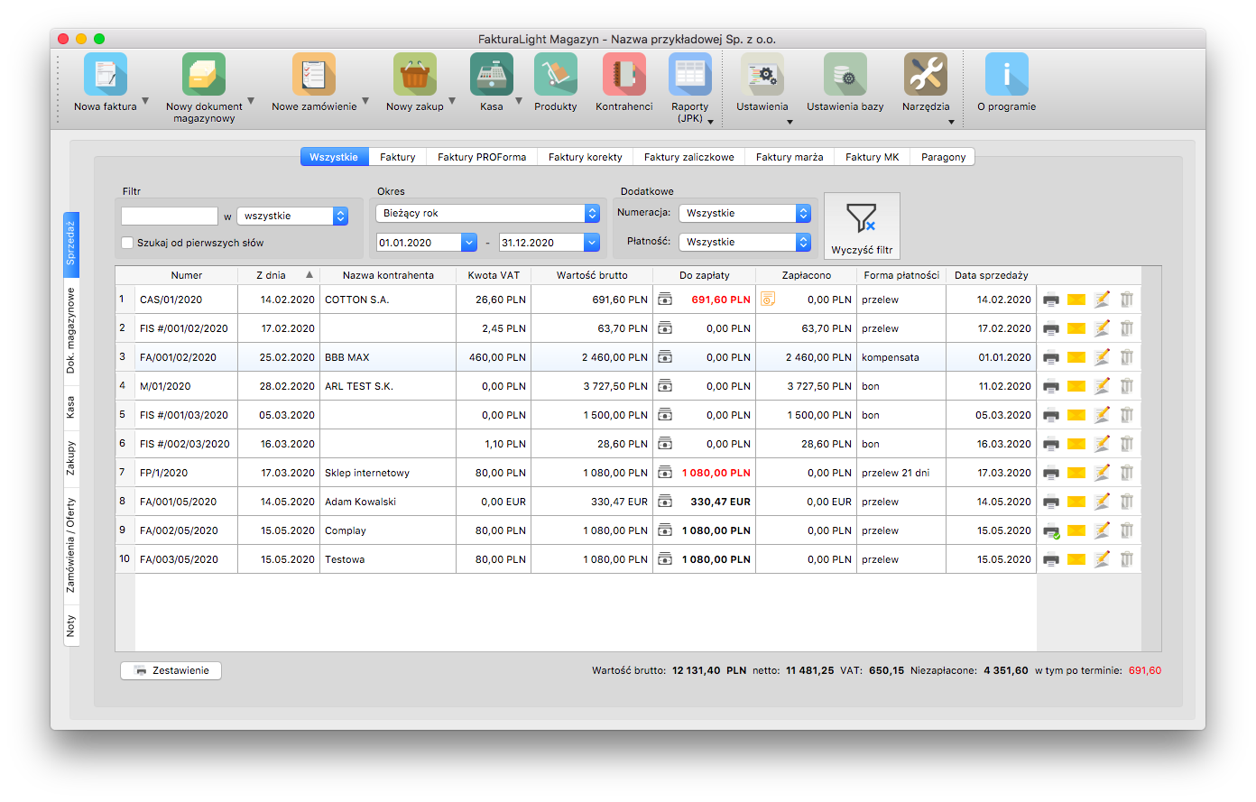
Task: Switch to the Faktury PROForma tab
Action: (x=482, y=157)
